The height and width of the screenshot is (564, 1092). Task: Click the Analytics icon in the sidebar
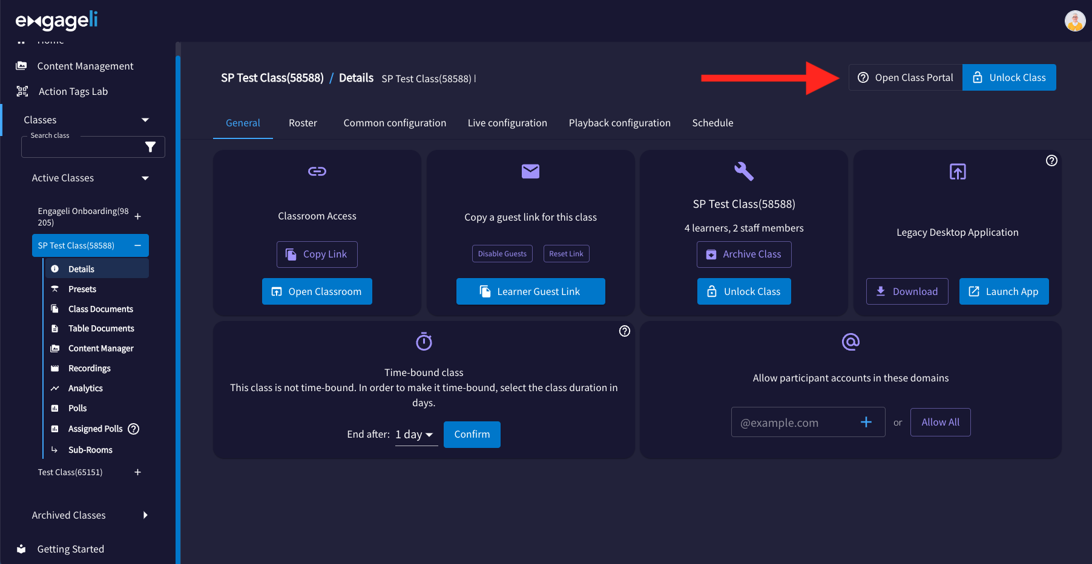55,388
